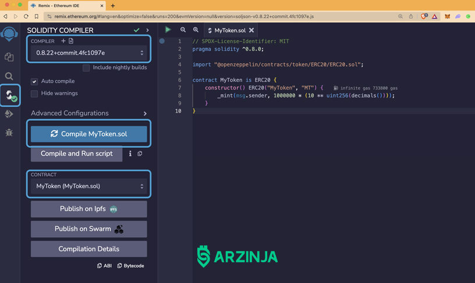Close the Remix browser tab
Image resolution: width=475 pixels, height=283 pixels.
[102, 5]
